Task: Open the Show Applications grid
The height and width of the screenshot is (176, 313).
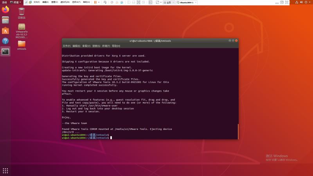Action: (5, 171)
